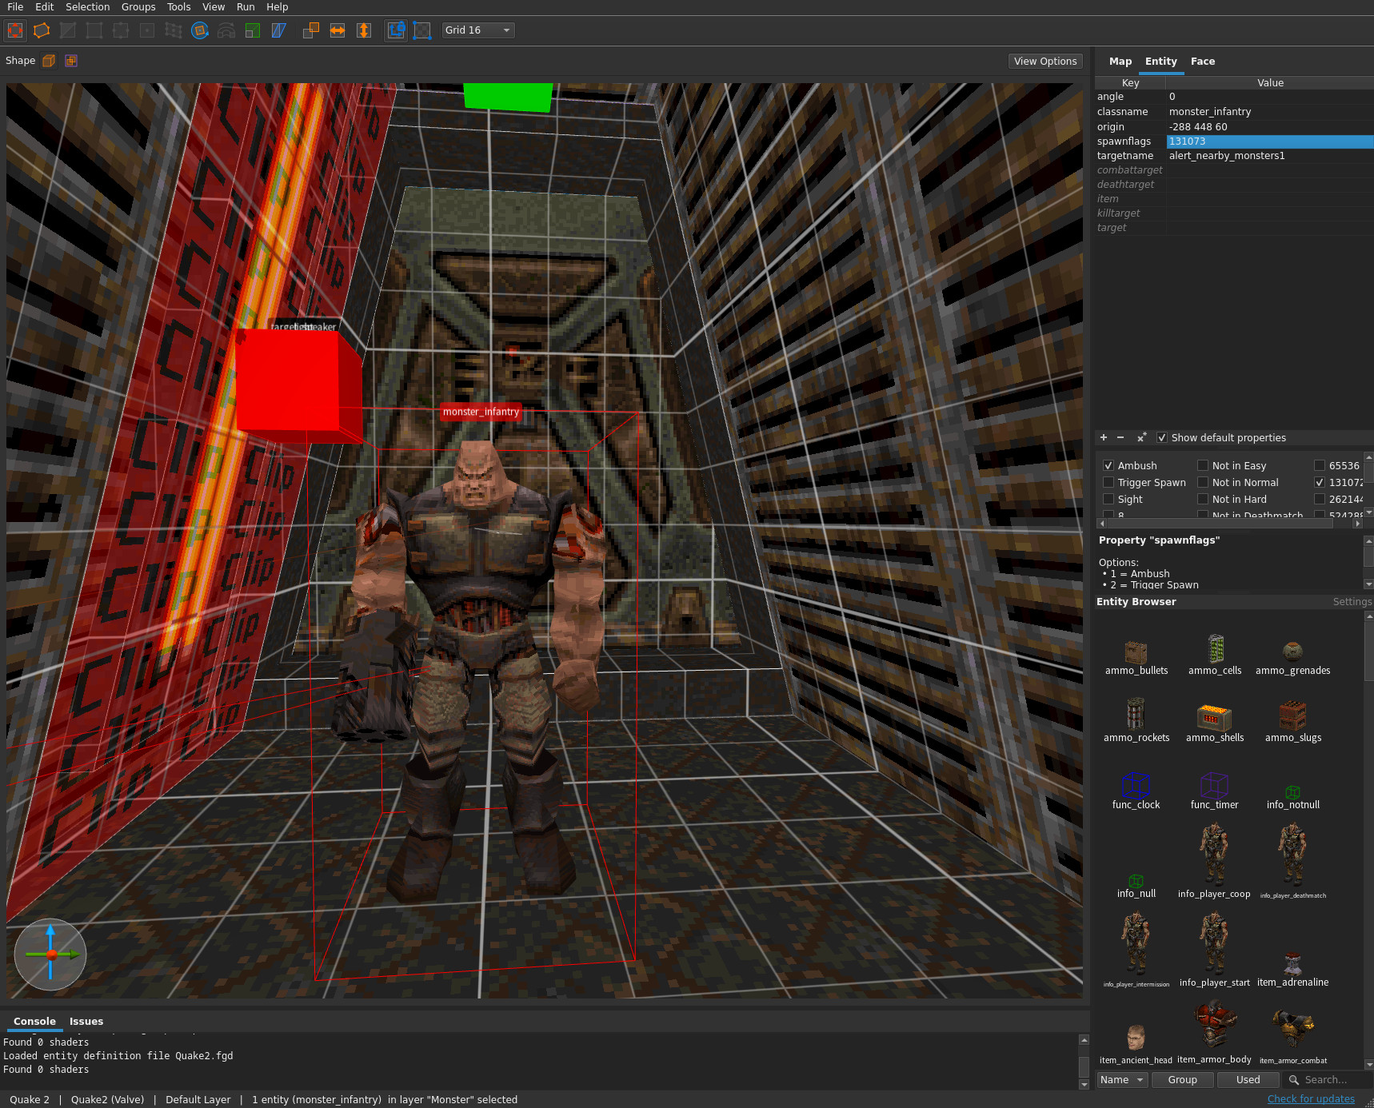Follow the Check for updates link
The width and height of the screenshot is (1374, 1108).
(1311, 1099)
